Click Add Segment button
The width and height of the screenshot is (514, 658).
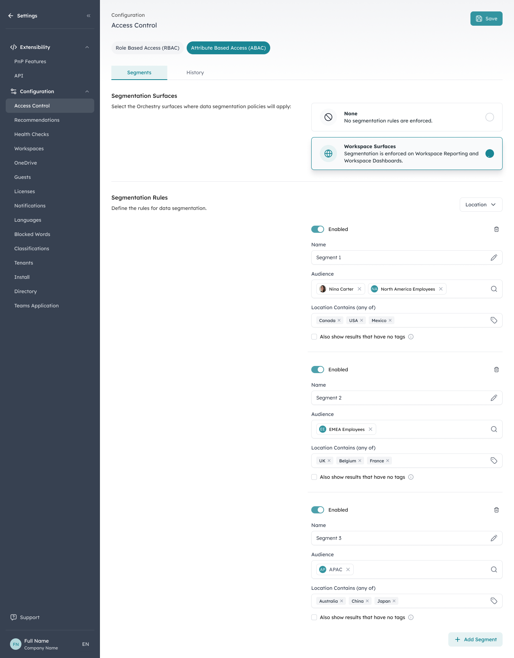click(475, 639)
